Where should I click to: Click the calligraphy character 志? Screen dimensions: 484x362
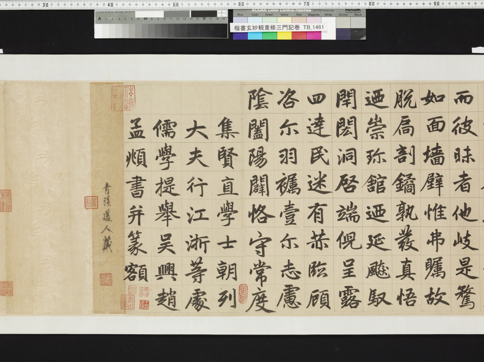290,270
